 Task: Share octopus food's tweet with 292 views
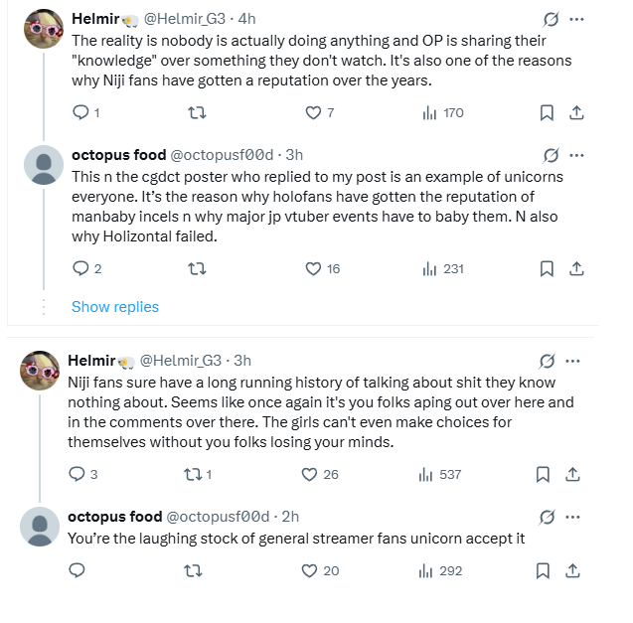pyautogui.click(x=572, y=570)
